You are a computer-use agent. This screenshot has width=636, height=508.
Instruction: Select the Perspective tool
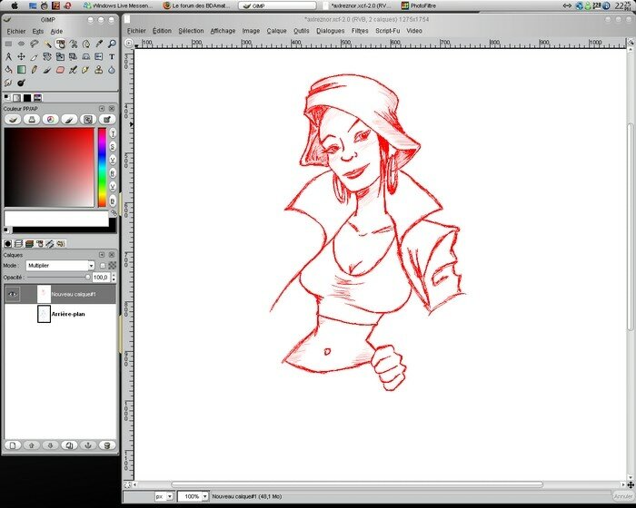pos(86,57)
